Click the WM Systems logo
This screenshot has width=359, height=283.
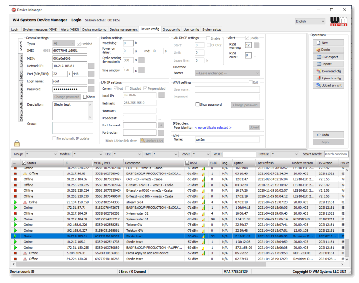pos(339,21)
